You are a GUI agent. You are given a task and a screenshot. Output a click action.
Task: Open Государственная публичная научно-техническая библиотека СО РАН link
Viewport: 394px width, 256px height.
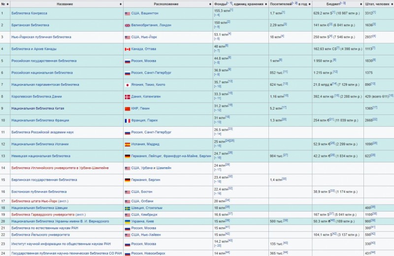point(66,253)
